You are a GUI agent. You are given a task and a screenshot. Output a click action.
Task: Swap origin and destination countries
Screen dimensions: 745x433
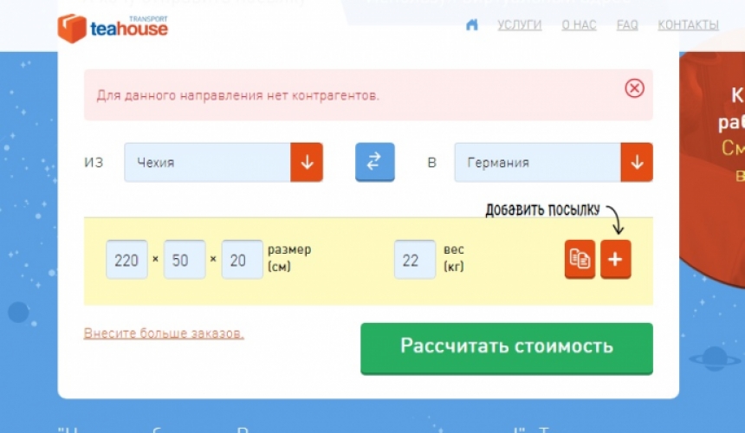click(x=374, y=162)
